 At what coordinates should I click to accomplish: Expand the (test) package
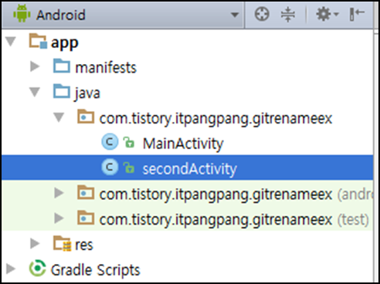coord(59,218)
